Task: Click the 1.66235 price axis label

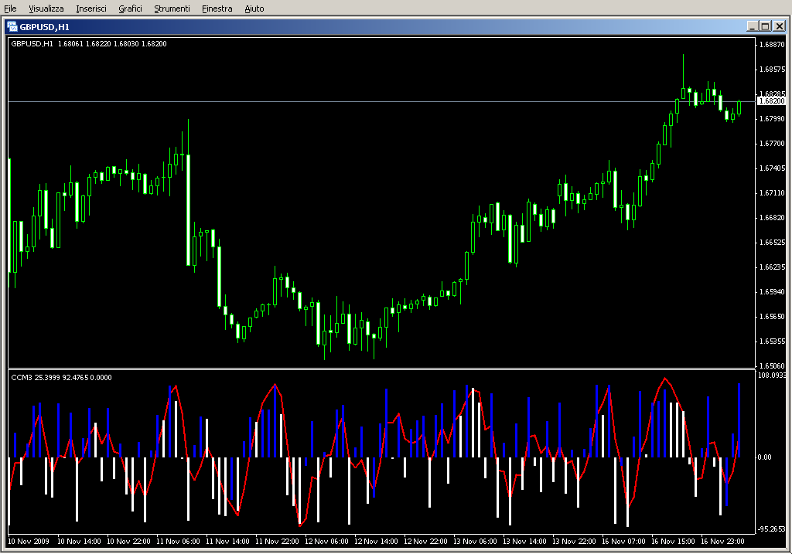Action: point(772,267)
